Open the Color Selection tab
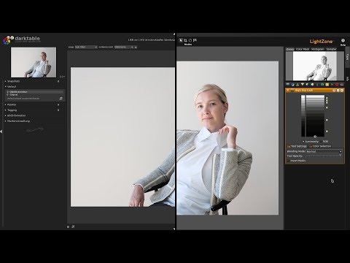350x263 pixels. [320, 146]
